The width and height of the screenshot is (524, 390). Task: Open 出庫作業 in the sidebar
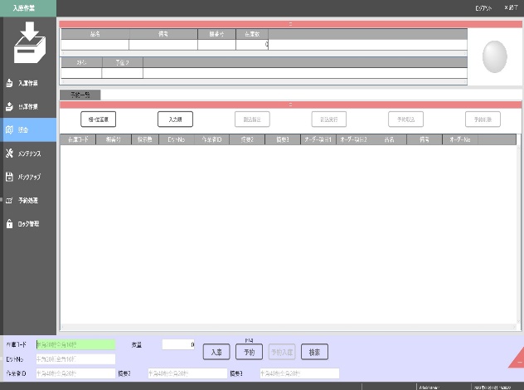(x=28, y=106)
